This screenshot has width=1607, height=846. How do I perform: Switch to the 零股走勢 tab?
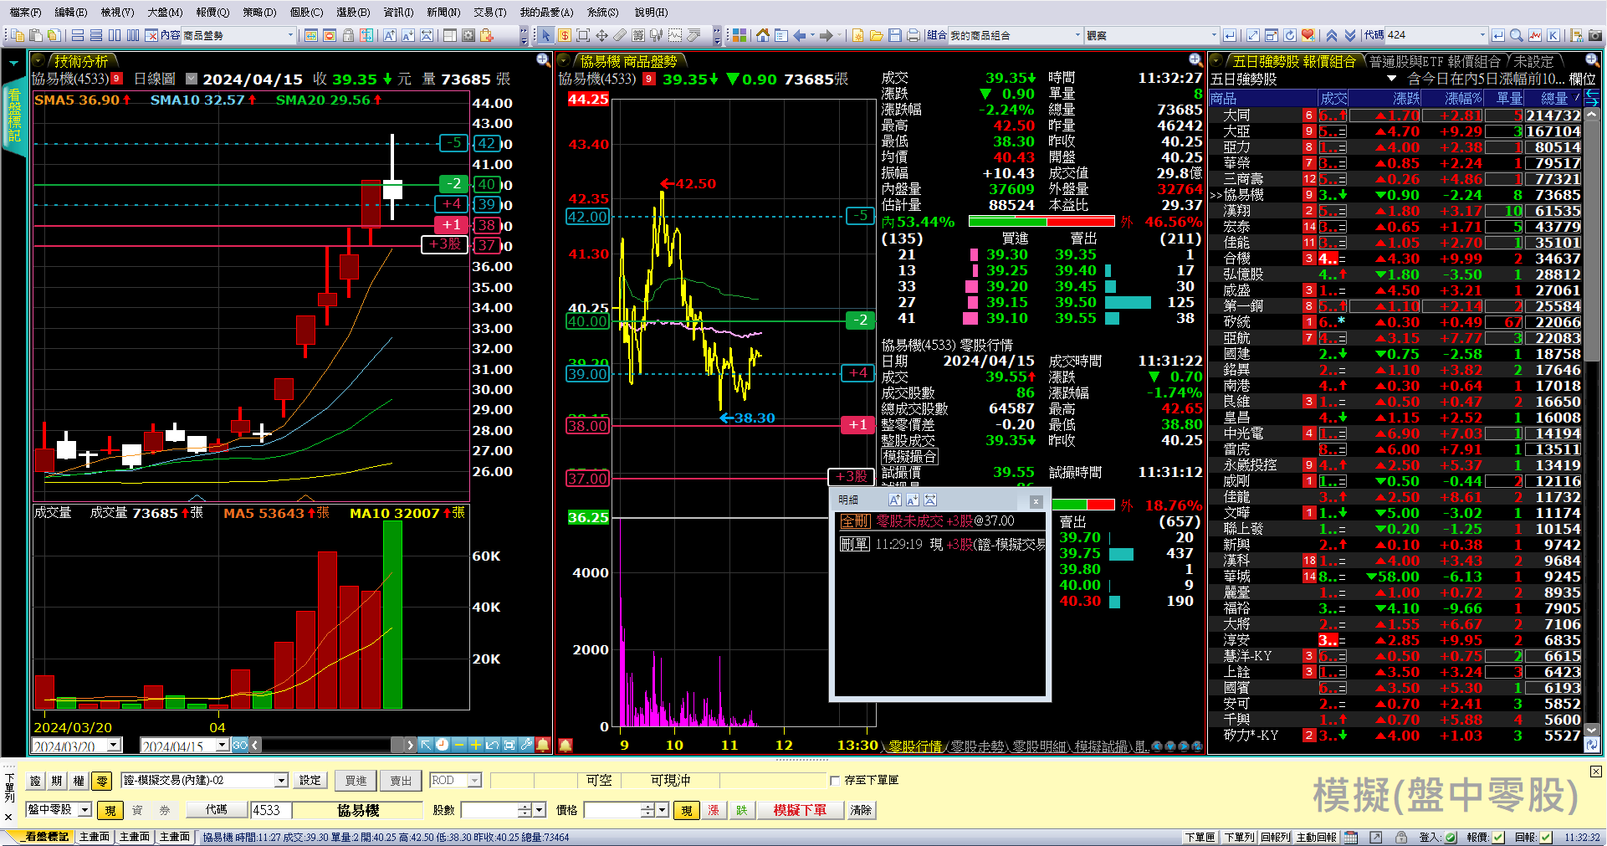coord(975,746)
